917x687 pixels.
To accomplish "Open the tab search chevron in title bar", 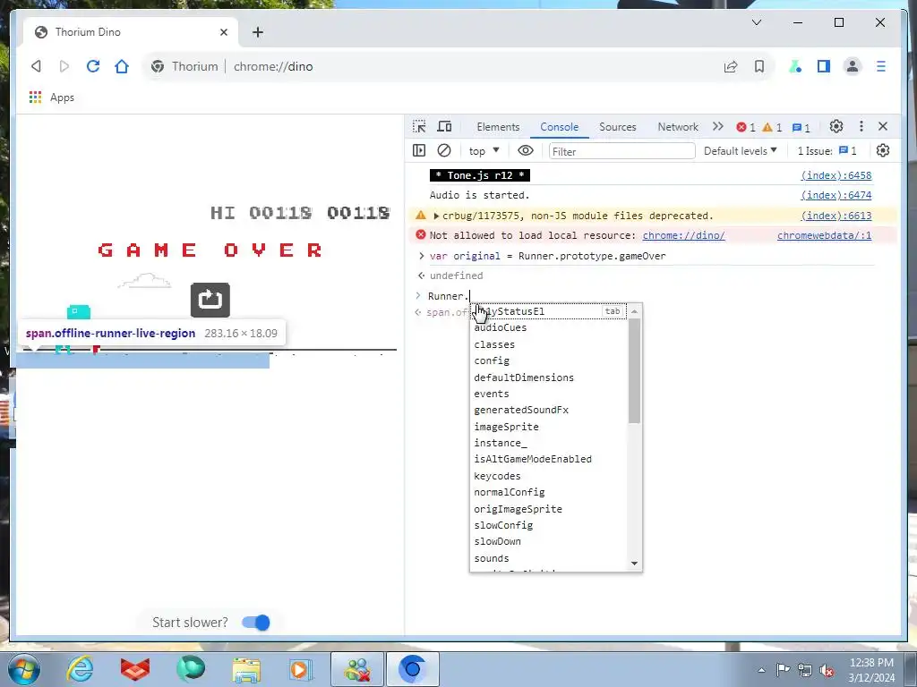I will pos(756,22).
